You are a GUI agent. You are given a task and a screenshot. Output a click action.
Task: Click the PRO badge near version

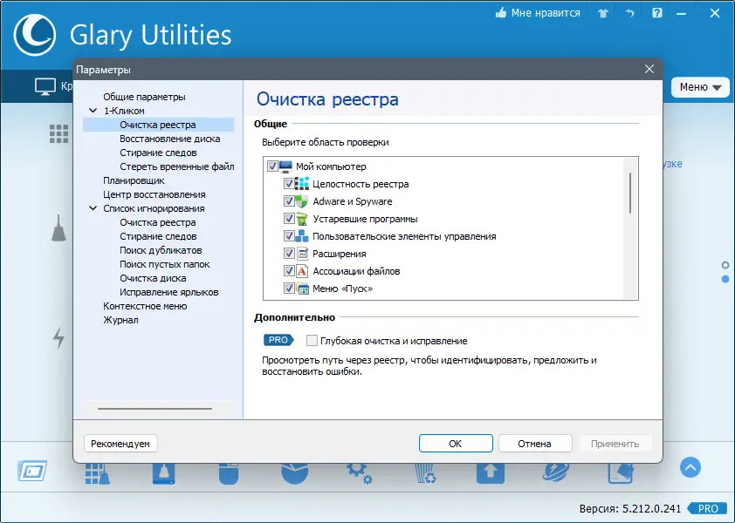708,508
